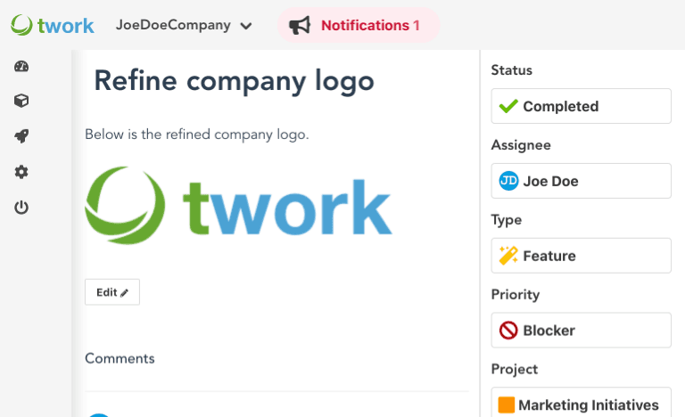Viewport: 685px width, 417px height.
Task: Click the text Below is the refined company logo
Action: [196, 135]
